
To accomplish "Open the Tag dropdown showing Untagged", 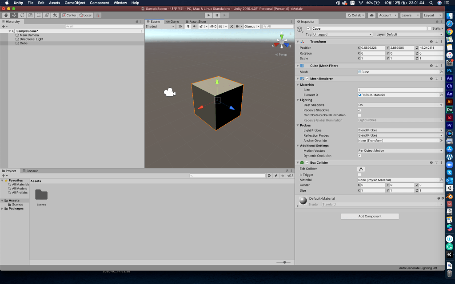I will pyautogui.click(x=342, y=35).
